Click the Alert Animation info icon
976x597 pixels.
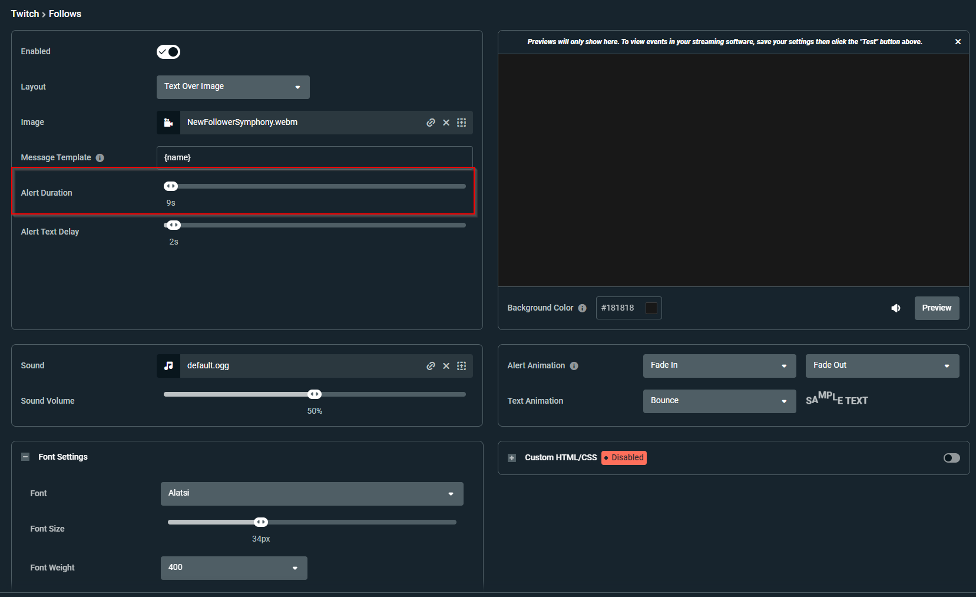(x=574, y=365)
